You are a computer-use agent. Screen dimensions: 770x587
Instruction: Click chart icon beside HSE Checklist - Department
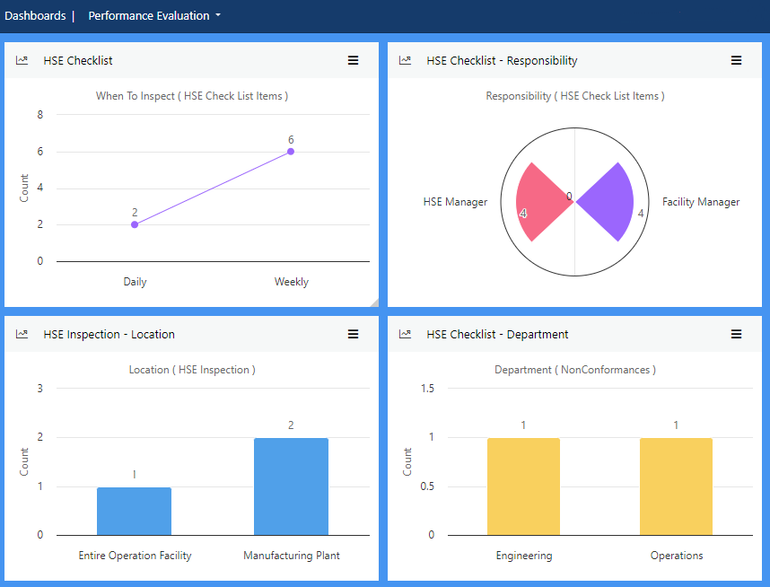coord(406,334)
